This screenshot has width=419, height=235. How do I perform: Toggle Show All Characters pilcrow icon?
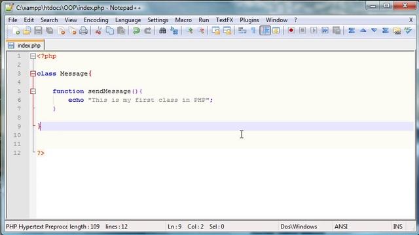tap(253, 31)
